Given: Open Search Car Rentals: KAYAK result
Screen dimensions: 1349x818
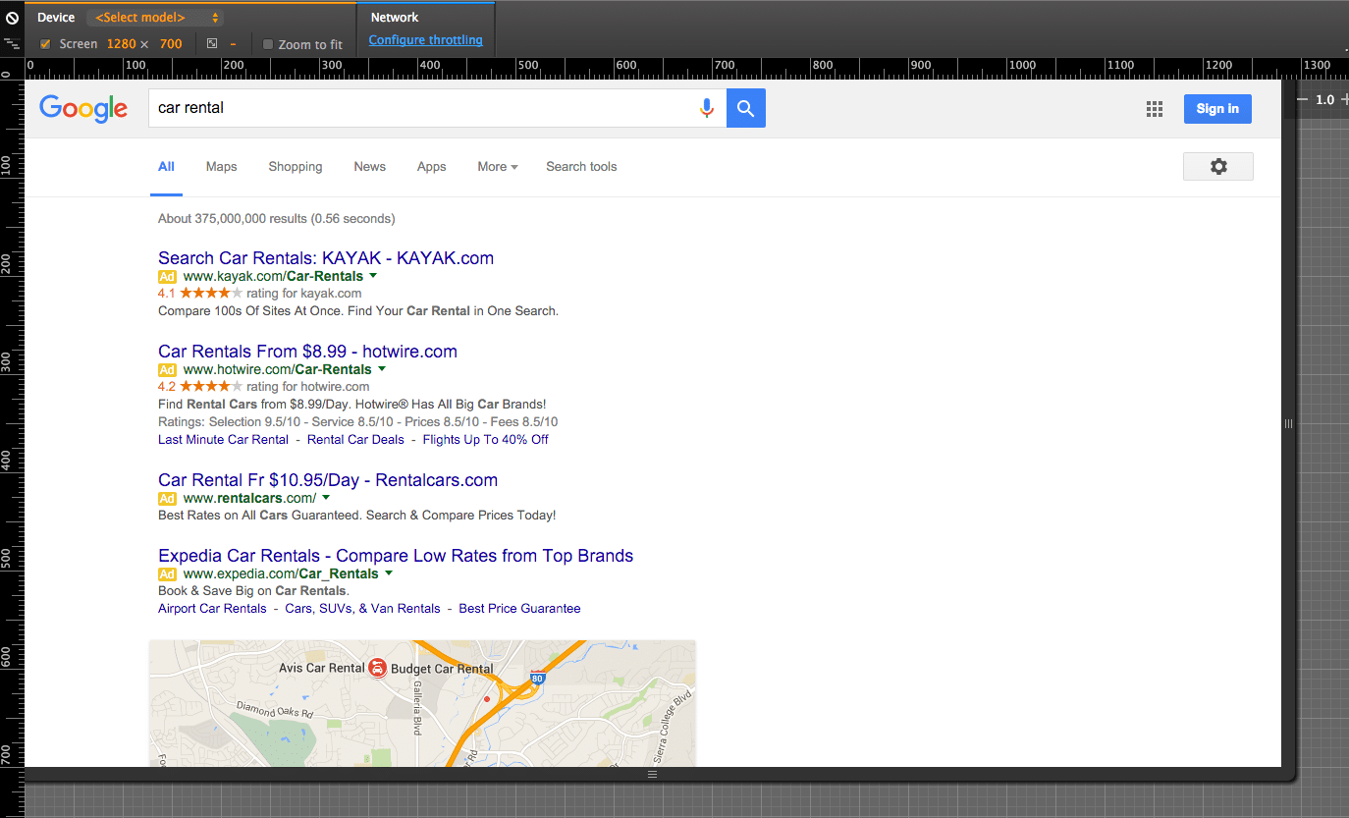Looking at the screenshot, I should point(326,258).
